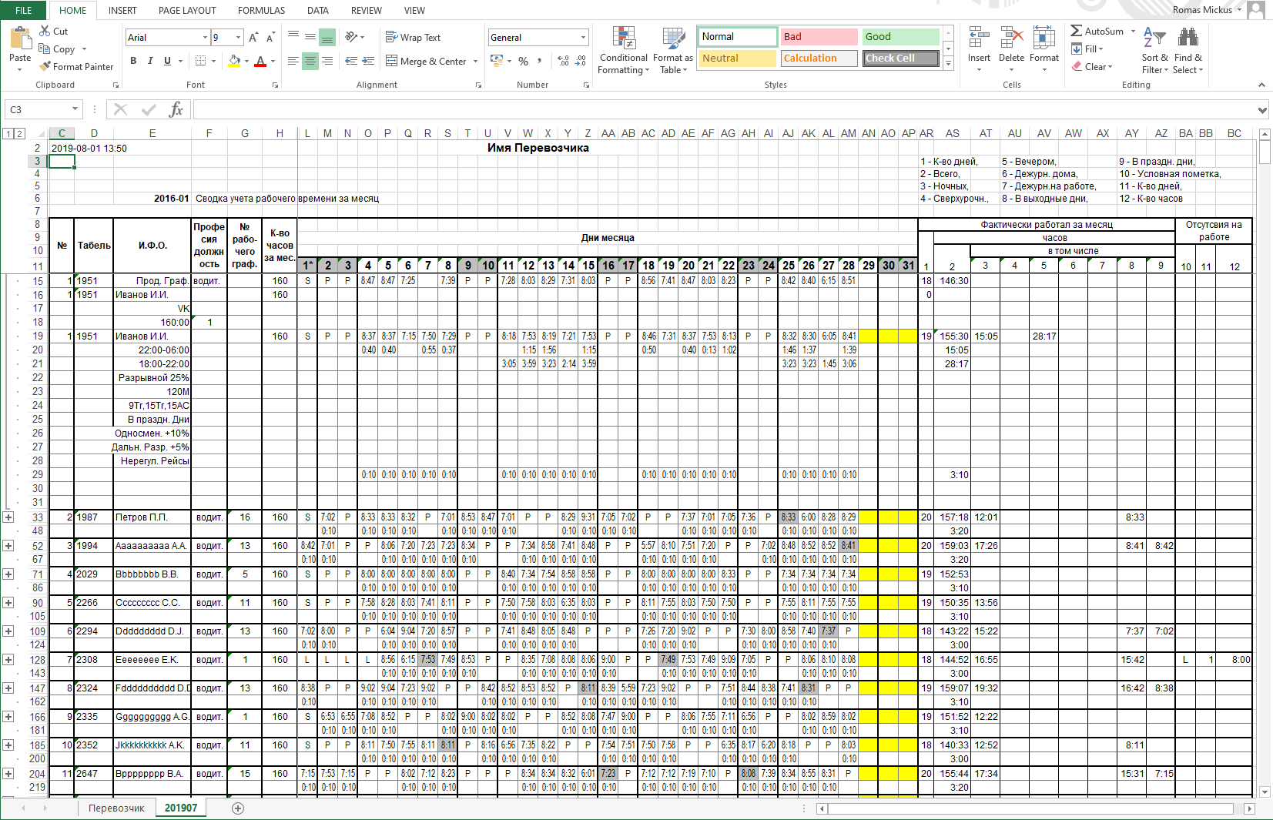The width and height of the screenshot is (1273, 820).
Task: Toggle Align Left
Action: (293, 61)
